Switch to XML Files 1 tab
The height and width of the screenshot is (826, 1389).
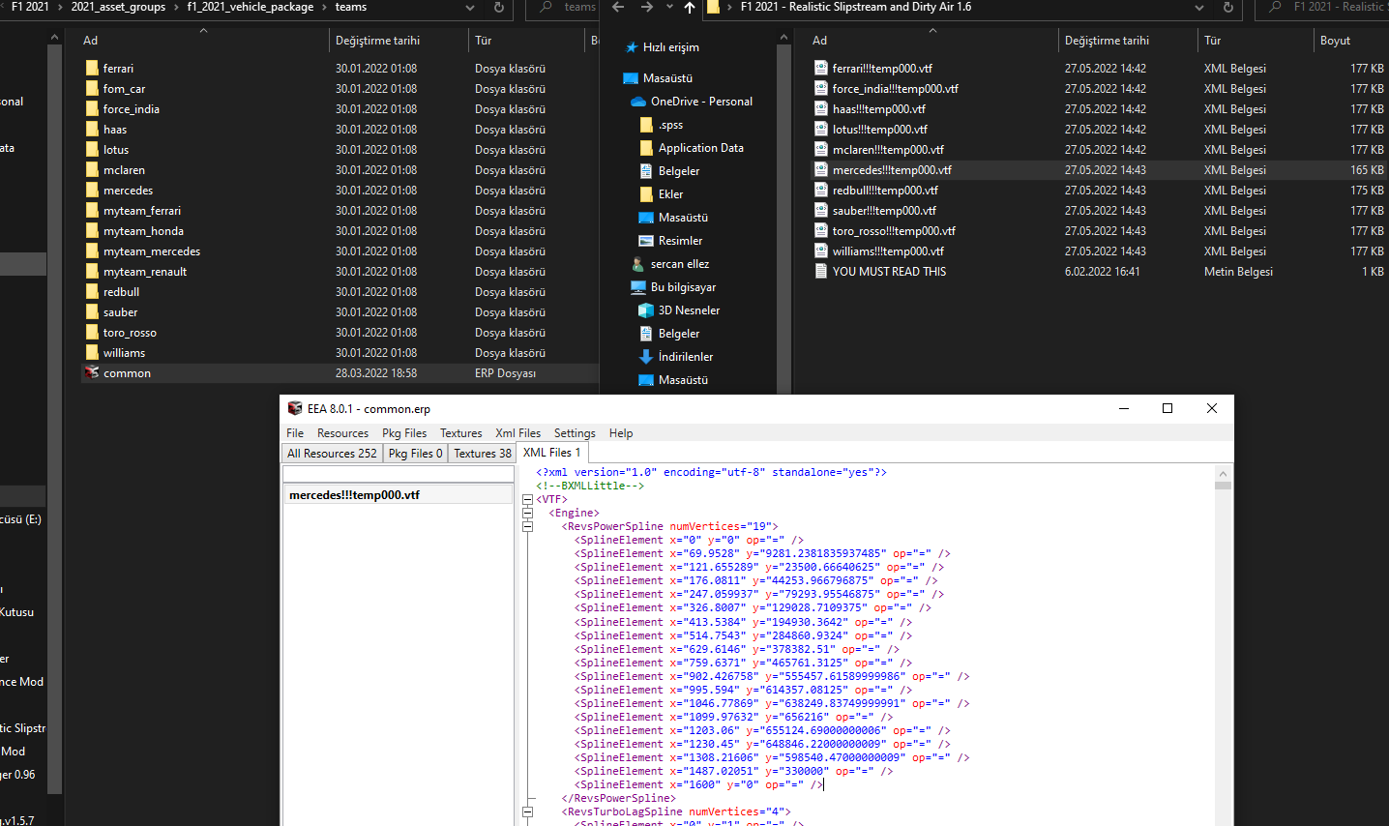[x=552, y=452]
